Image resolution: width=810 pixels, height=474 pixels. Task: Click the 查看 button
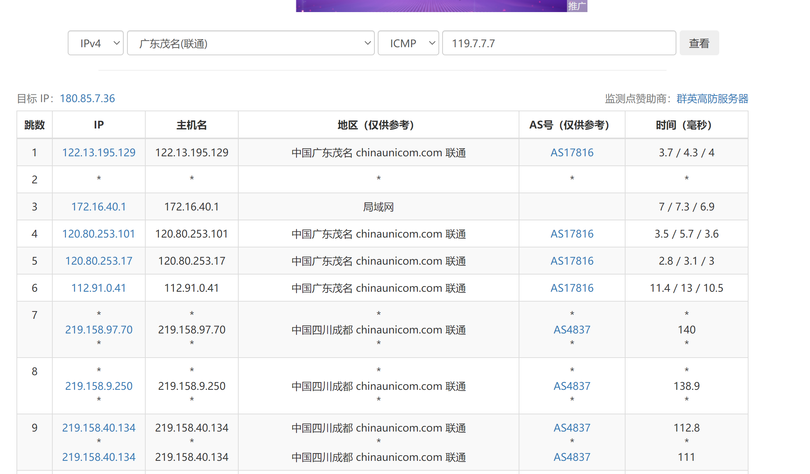pos(699,43)
